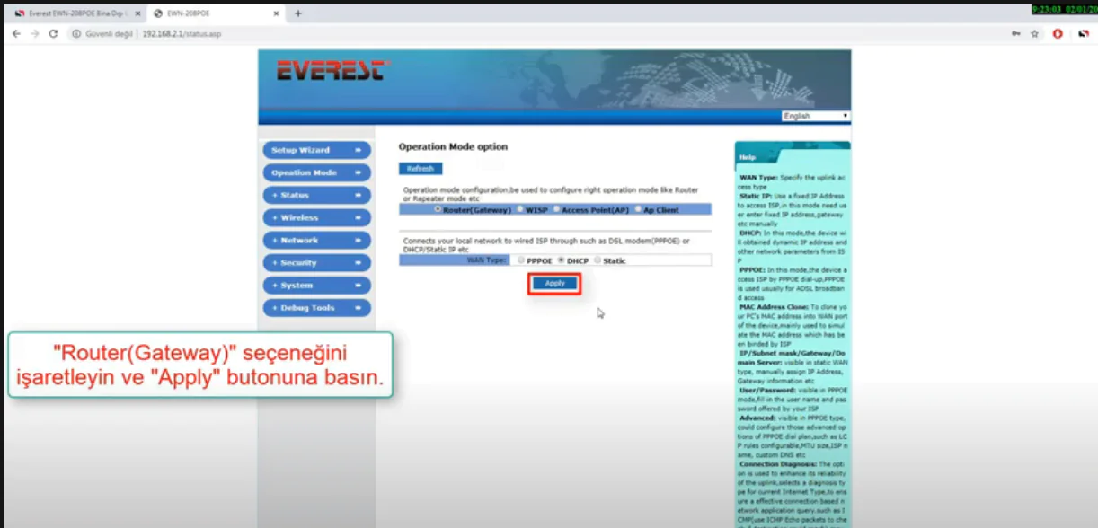Switch to the Everest EWN-208POE Bina Dış tab
This screenshot has height=528, width=1098.
click(74, 13)
